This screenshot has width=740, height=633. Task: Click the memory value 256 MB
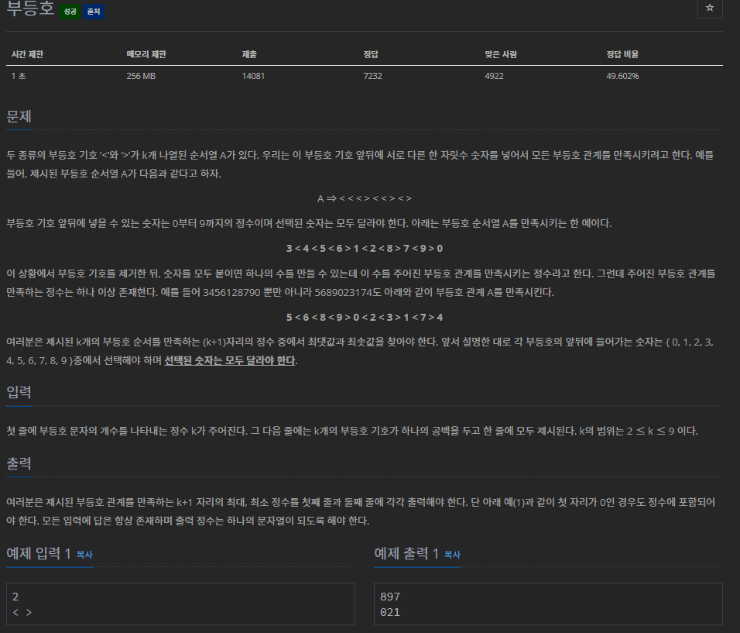point(141,76)
